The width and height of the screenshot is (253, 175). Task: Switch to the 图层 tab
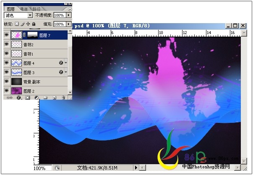(11, 9)
